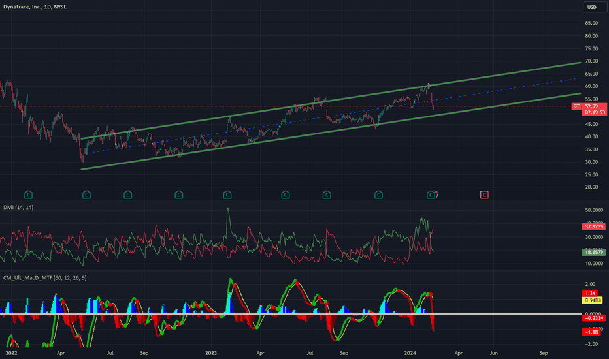Screen dimensions: 609x359
Task: Click the 2022 label on time axis
Action: 11,353
